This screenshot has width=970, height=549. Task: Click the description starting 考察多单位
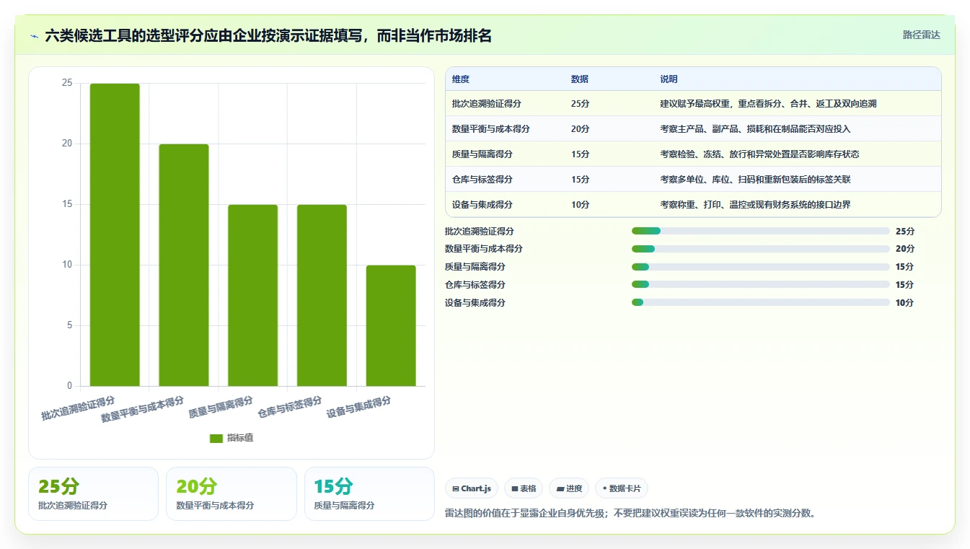[755, 180]
